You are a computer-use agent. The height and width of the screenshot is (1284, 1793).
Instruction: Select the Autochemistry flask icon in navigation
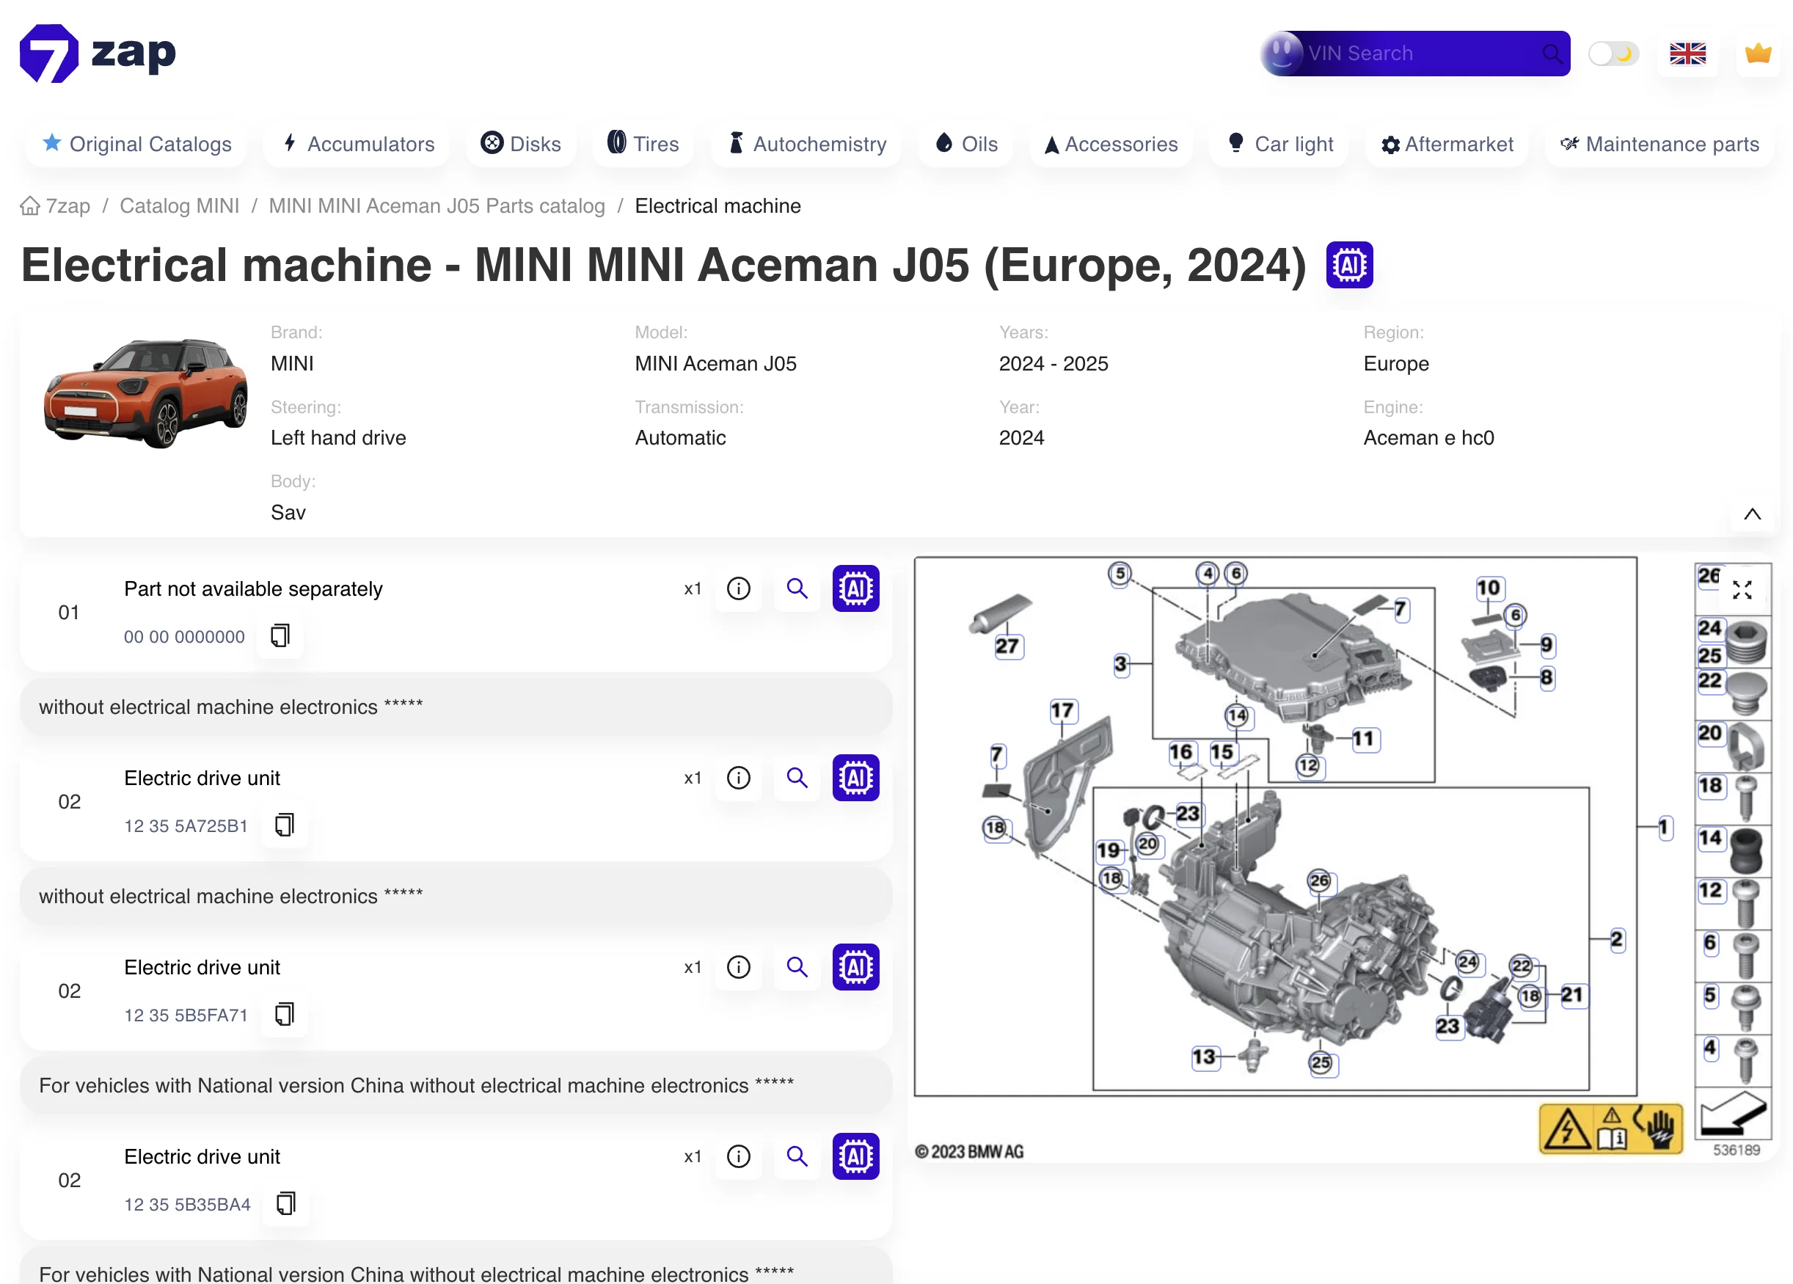pyautogui.click(x=737, y=143)
